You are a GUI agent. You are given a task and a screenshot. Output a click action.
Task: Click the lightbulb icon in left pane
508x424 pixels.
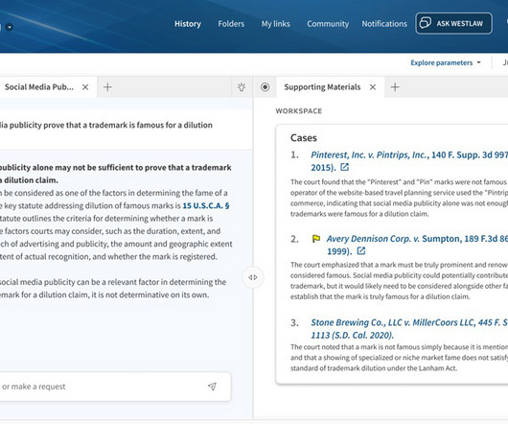click(242, 87)
